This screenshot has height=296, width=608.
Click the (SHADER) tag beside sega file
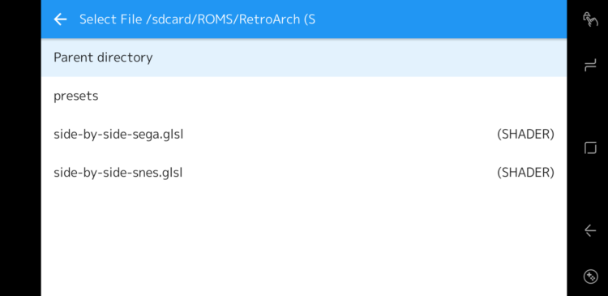(x=525, y=135)
